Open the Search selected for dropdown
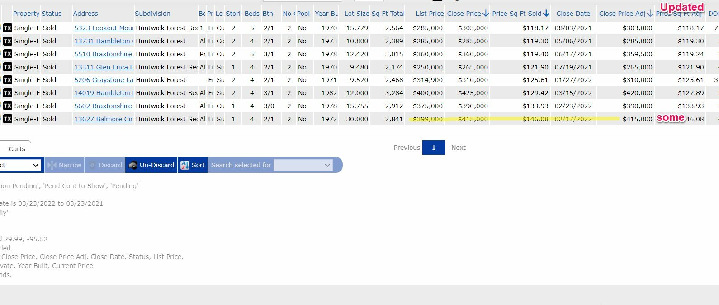The image size is (719, 305). tap(303, 165)
